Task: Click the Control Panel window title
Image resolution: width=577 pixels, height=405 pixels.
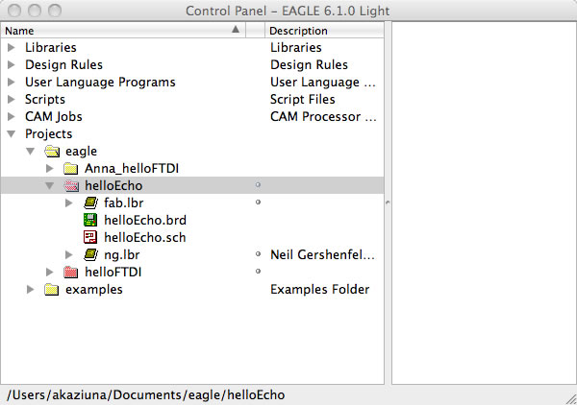Action: click(x=288, y=11)
